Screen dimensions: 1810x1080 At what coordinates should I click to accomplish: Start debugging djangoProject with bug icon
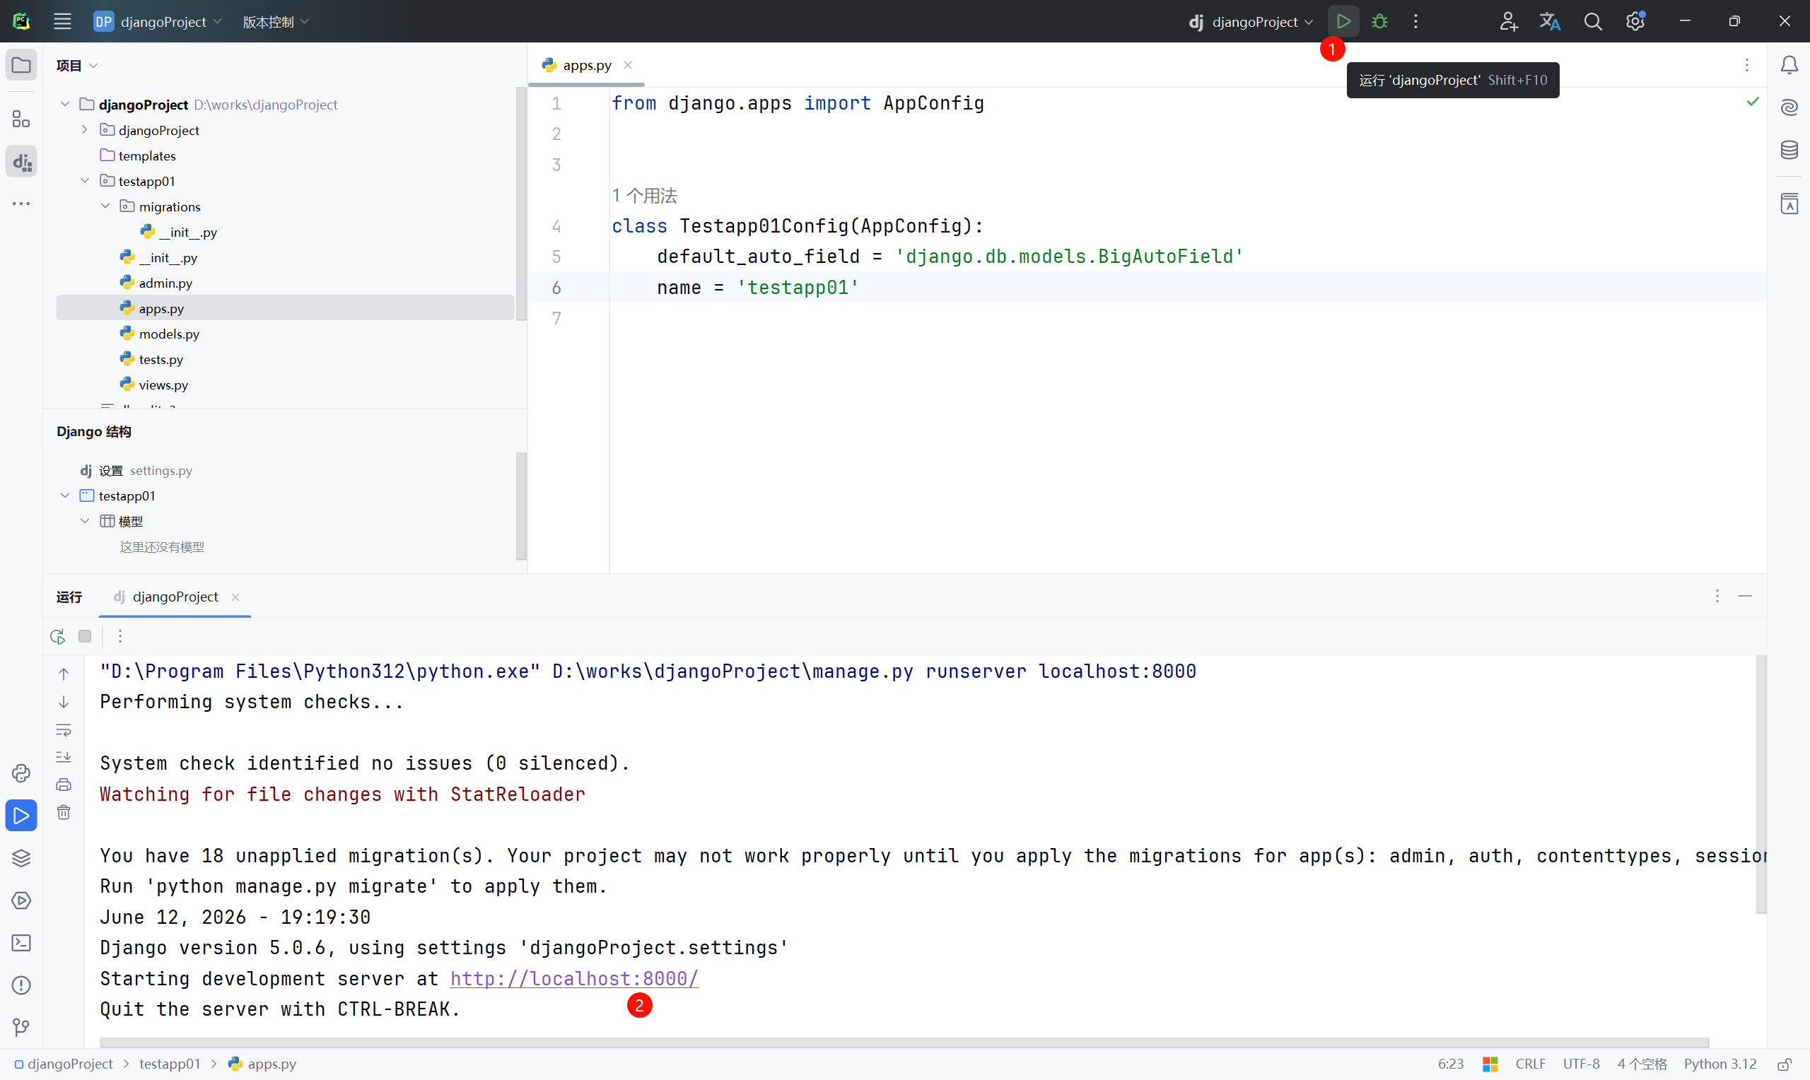point(1379,22)
